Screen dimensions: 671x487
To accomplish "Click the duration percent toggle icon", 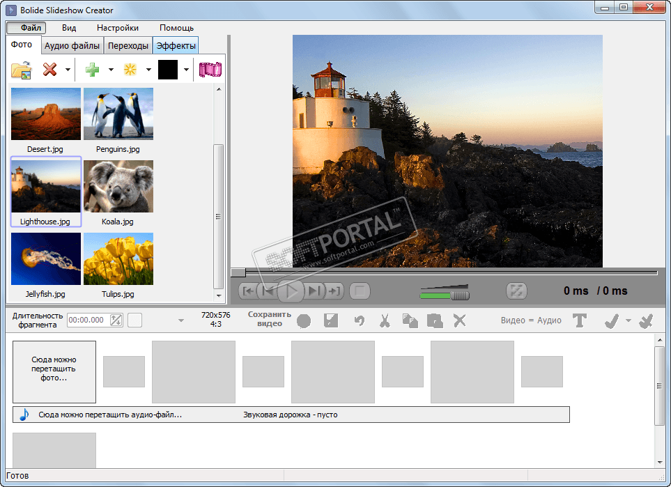I will pos(116,320).
